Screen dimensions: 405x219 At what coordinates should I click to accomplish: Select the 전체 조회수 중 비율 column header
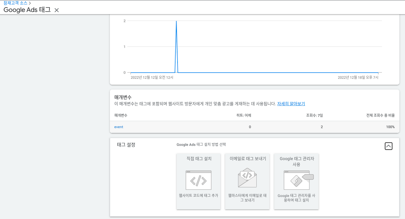(x=381, y=116)
